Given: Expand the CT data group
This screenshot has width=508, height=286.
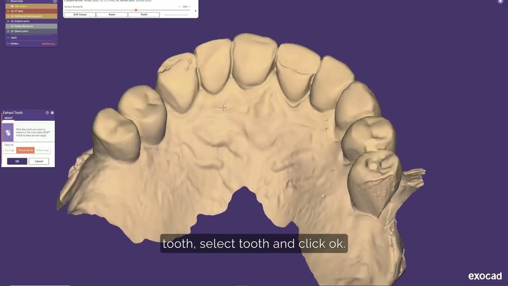Looking at the screenshot, I should pos(8,11).
